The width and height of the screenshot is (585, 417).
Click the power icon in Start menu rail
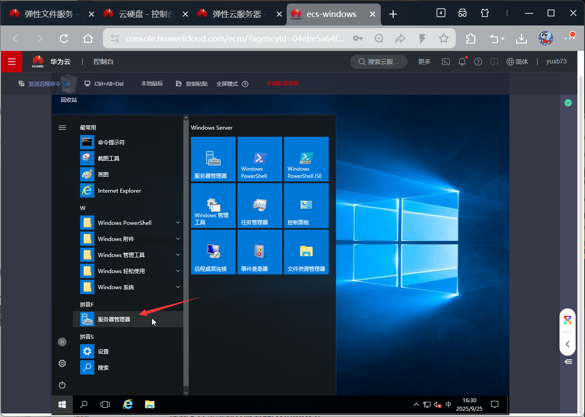click(62, 385)
